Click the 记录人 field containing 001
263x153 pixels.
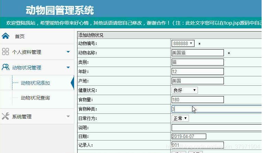click(198, 145)
